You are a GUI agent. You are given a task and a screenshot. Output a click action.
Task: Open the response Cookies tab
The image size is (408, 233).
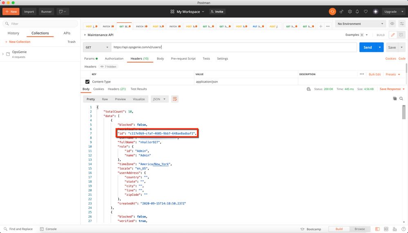98,89
